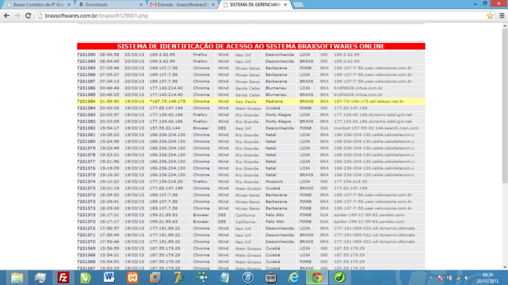Screen dimensions: 508x285
Task: Close the SISTEMA DE GERENCIAM tab
Action: click(285, 5)
